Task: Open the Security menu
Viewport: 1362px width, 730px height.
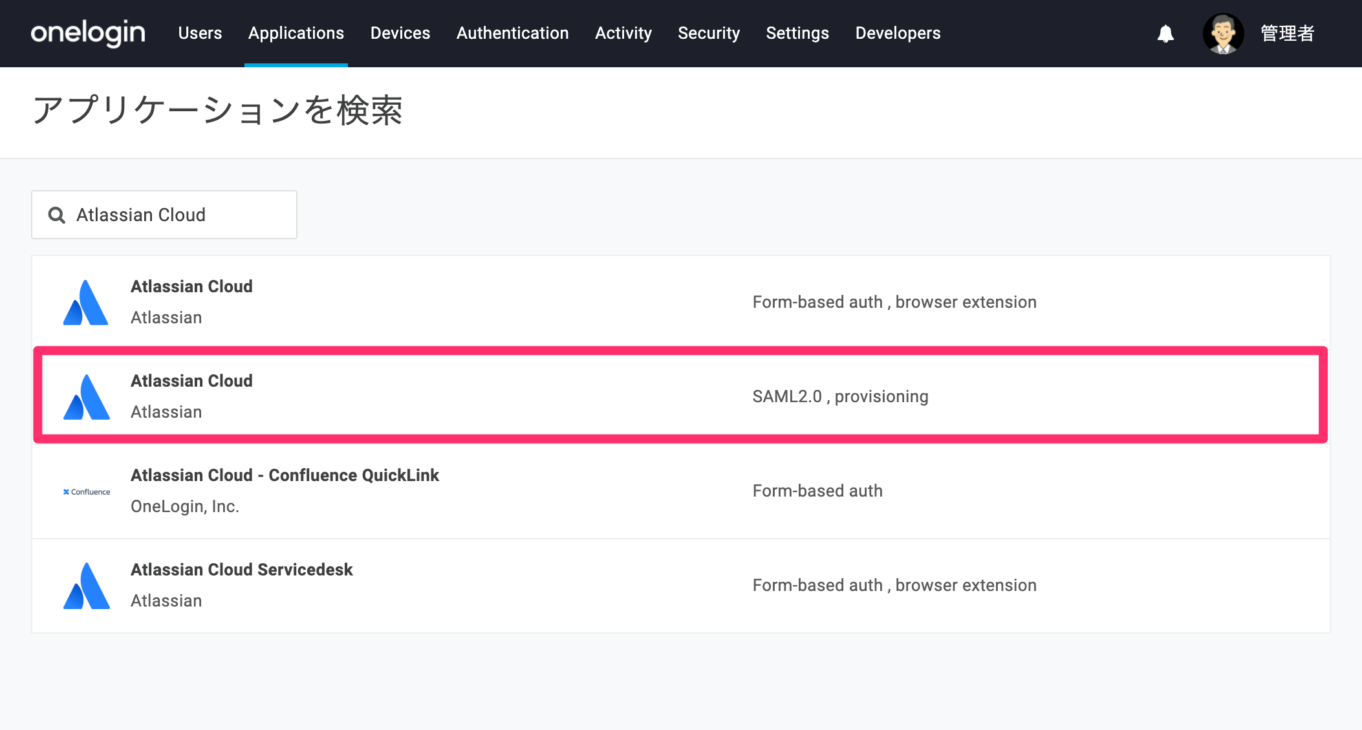Action: [709, 33]
